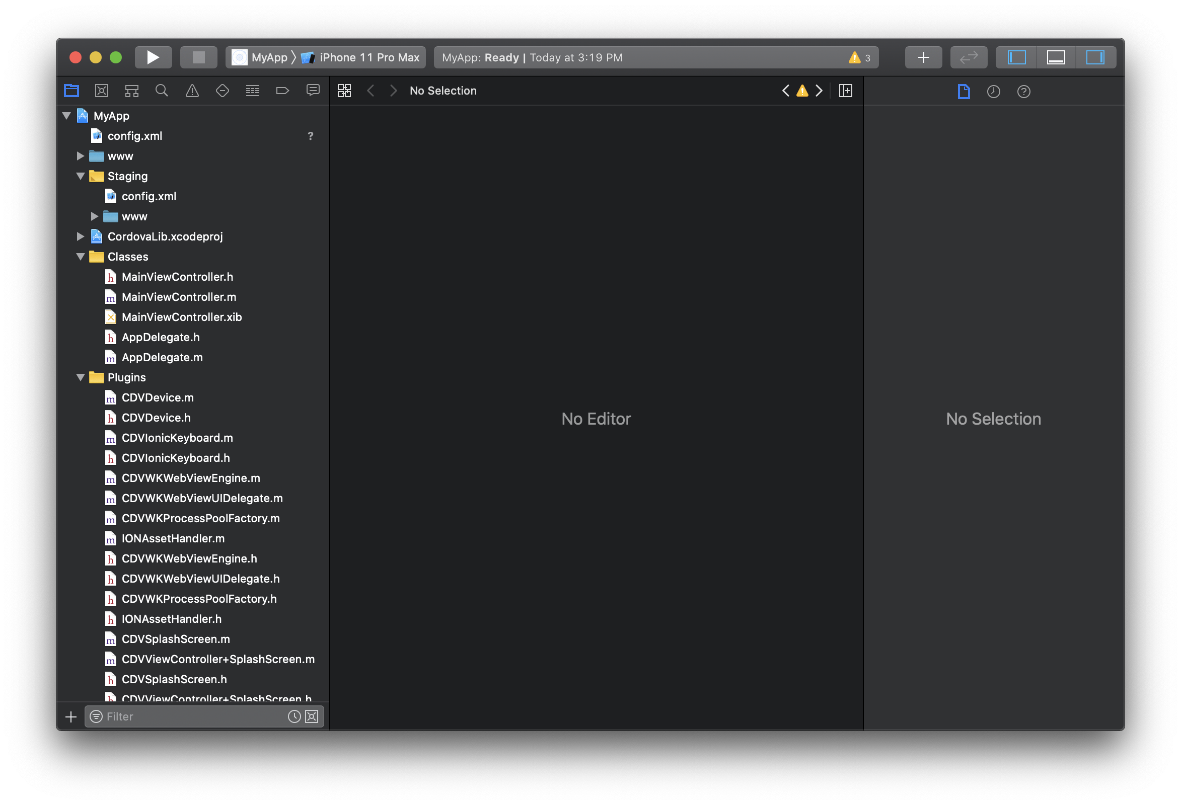Switch to Quick Help inspector tab
The image size is (1181, 805).
1023,92
